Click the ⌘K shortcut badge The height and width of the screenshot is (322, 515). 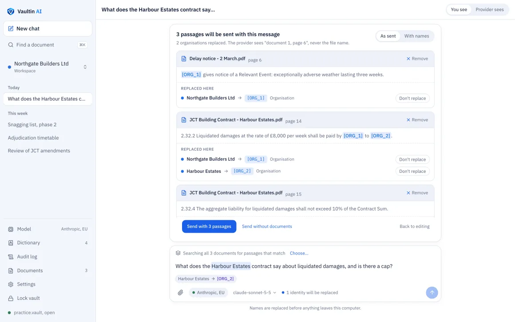pyautogui.click(x=83, y=45)
